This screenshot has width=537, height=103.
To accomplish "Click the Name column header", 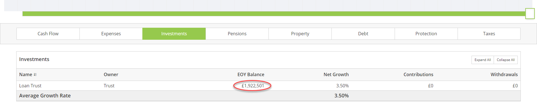I will [26, 74].
